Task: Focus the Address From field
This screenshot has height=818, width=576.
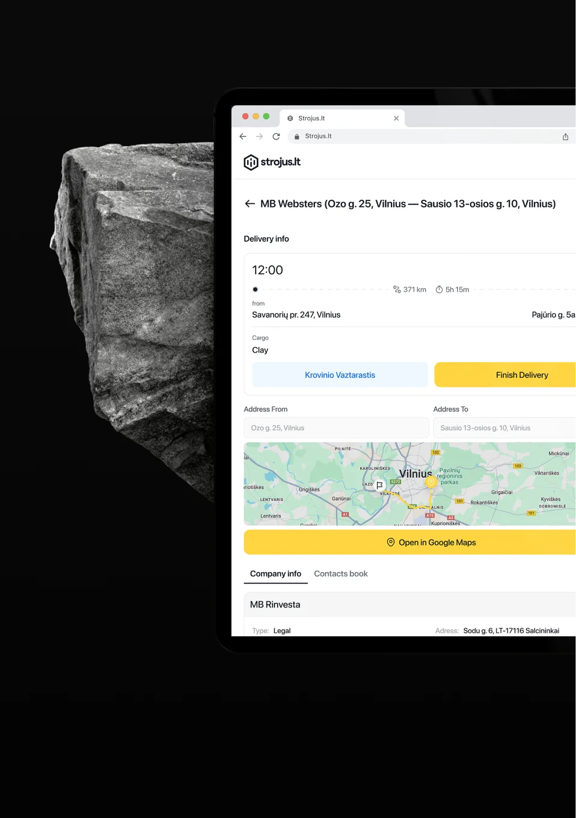Action: click(336, 428)
